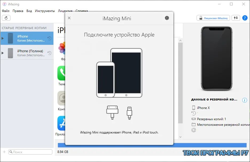Viewport: 250px width, 162px height.
Task: Maximize the iMazing window
Action: [x=231, y=4]
